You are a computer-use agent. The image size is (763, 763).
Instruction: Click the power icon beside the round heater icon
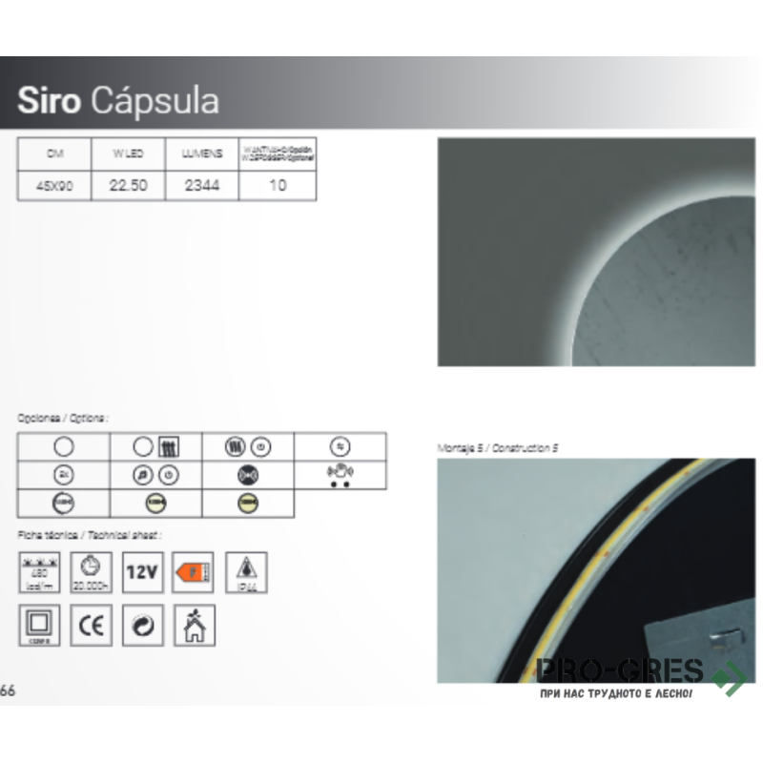pos(260,446)
